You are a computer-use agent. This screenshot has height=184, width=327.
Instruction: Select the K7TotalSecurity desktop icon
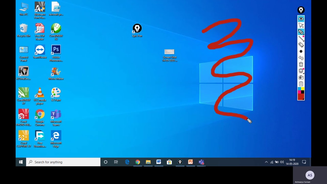[24, 73]
